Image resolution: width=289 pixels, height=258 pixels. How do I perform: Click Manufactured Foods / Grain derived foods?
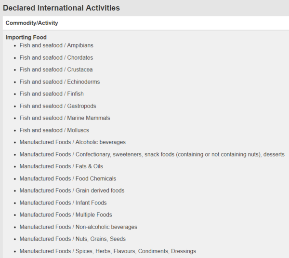coord(72,190)
